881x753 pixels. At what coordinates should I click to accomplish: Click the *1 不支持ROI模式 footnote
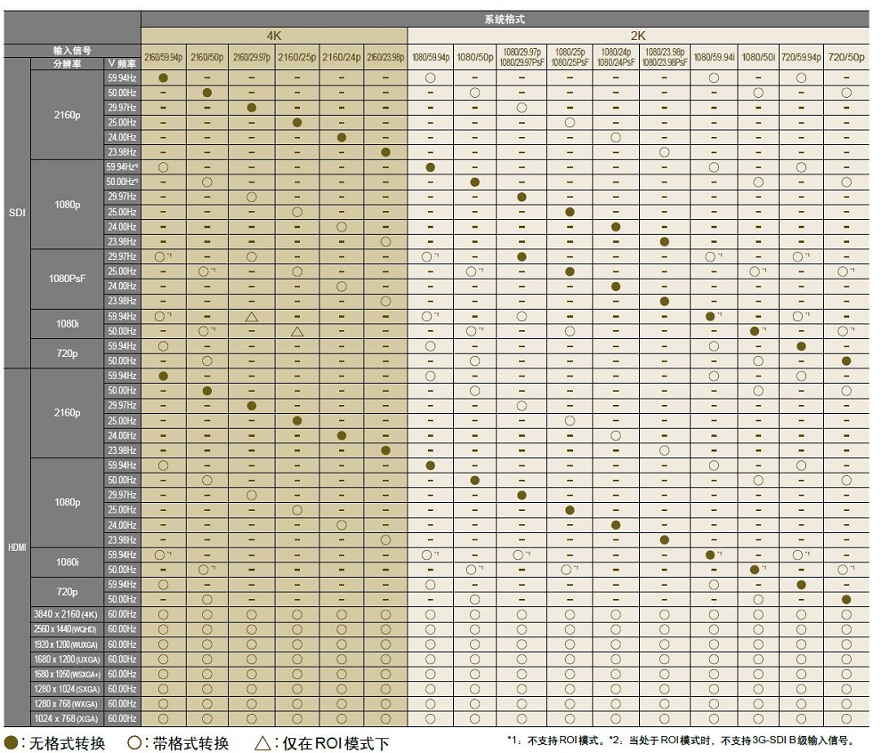(x=557, y=740)
